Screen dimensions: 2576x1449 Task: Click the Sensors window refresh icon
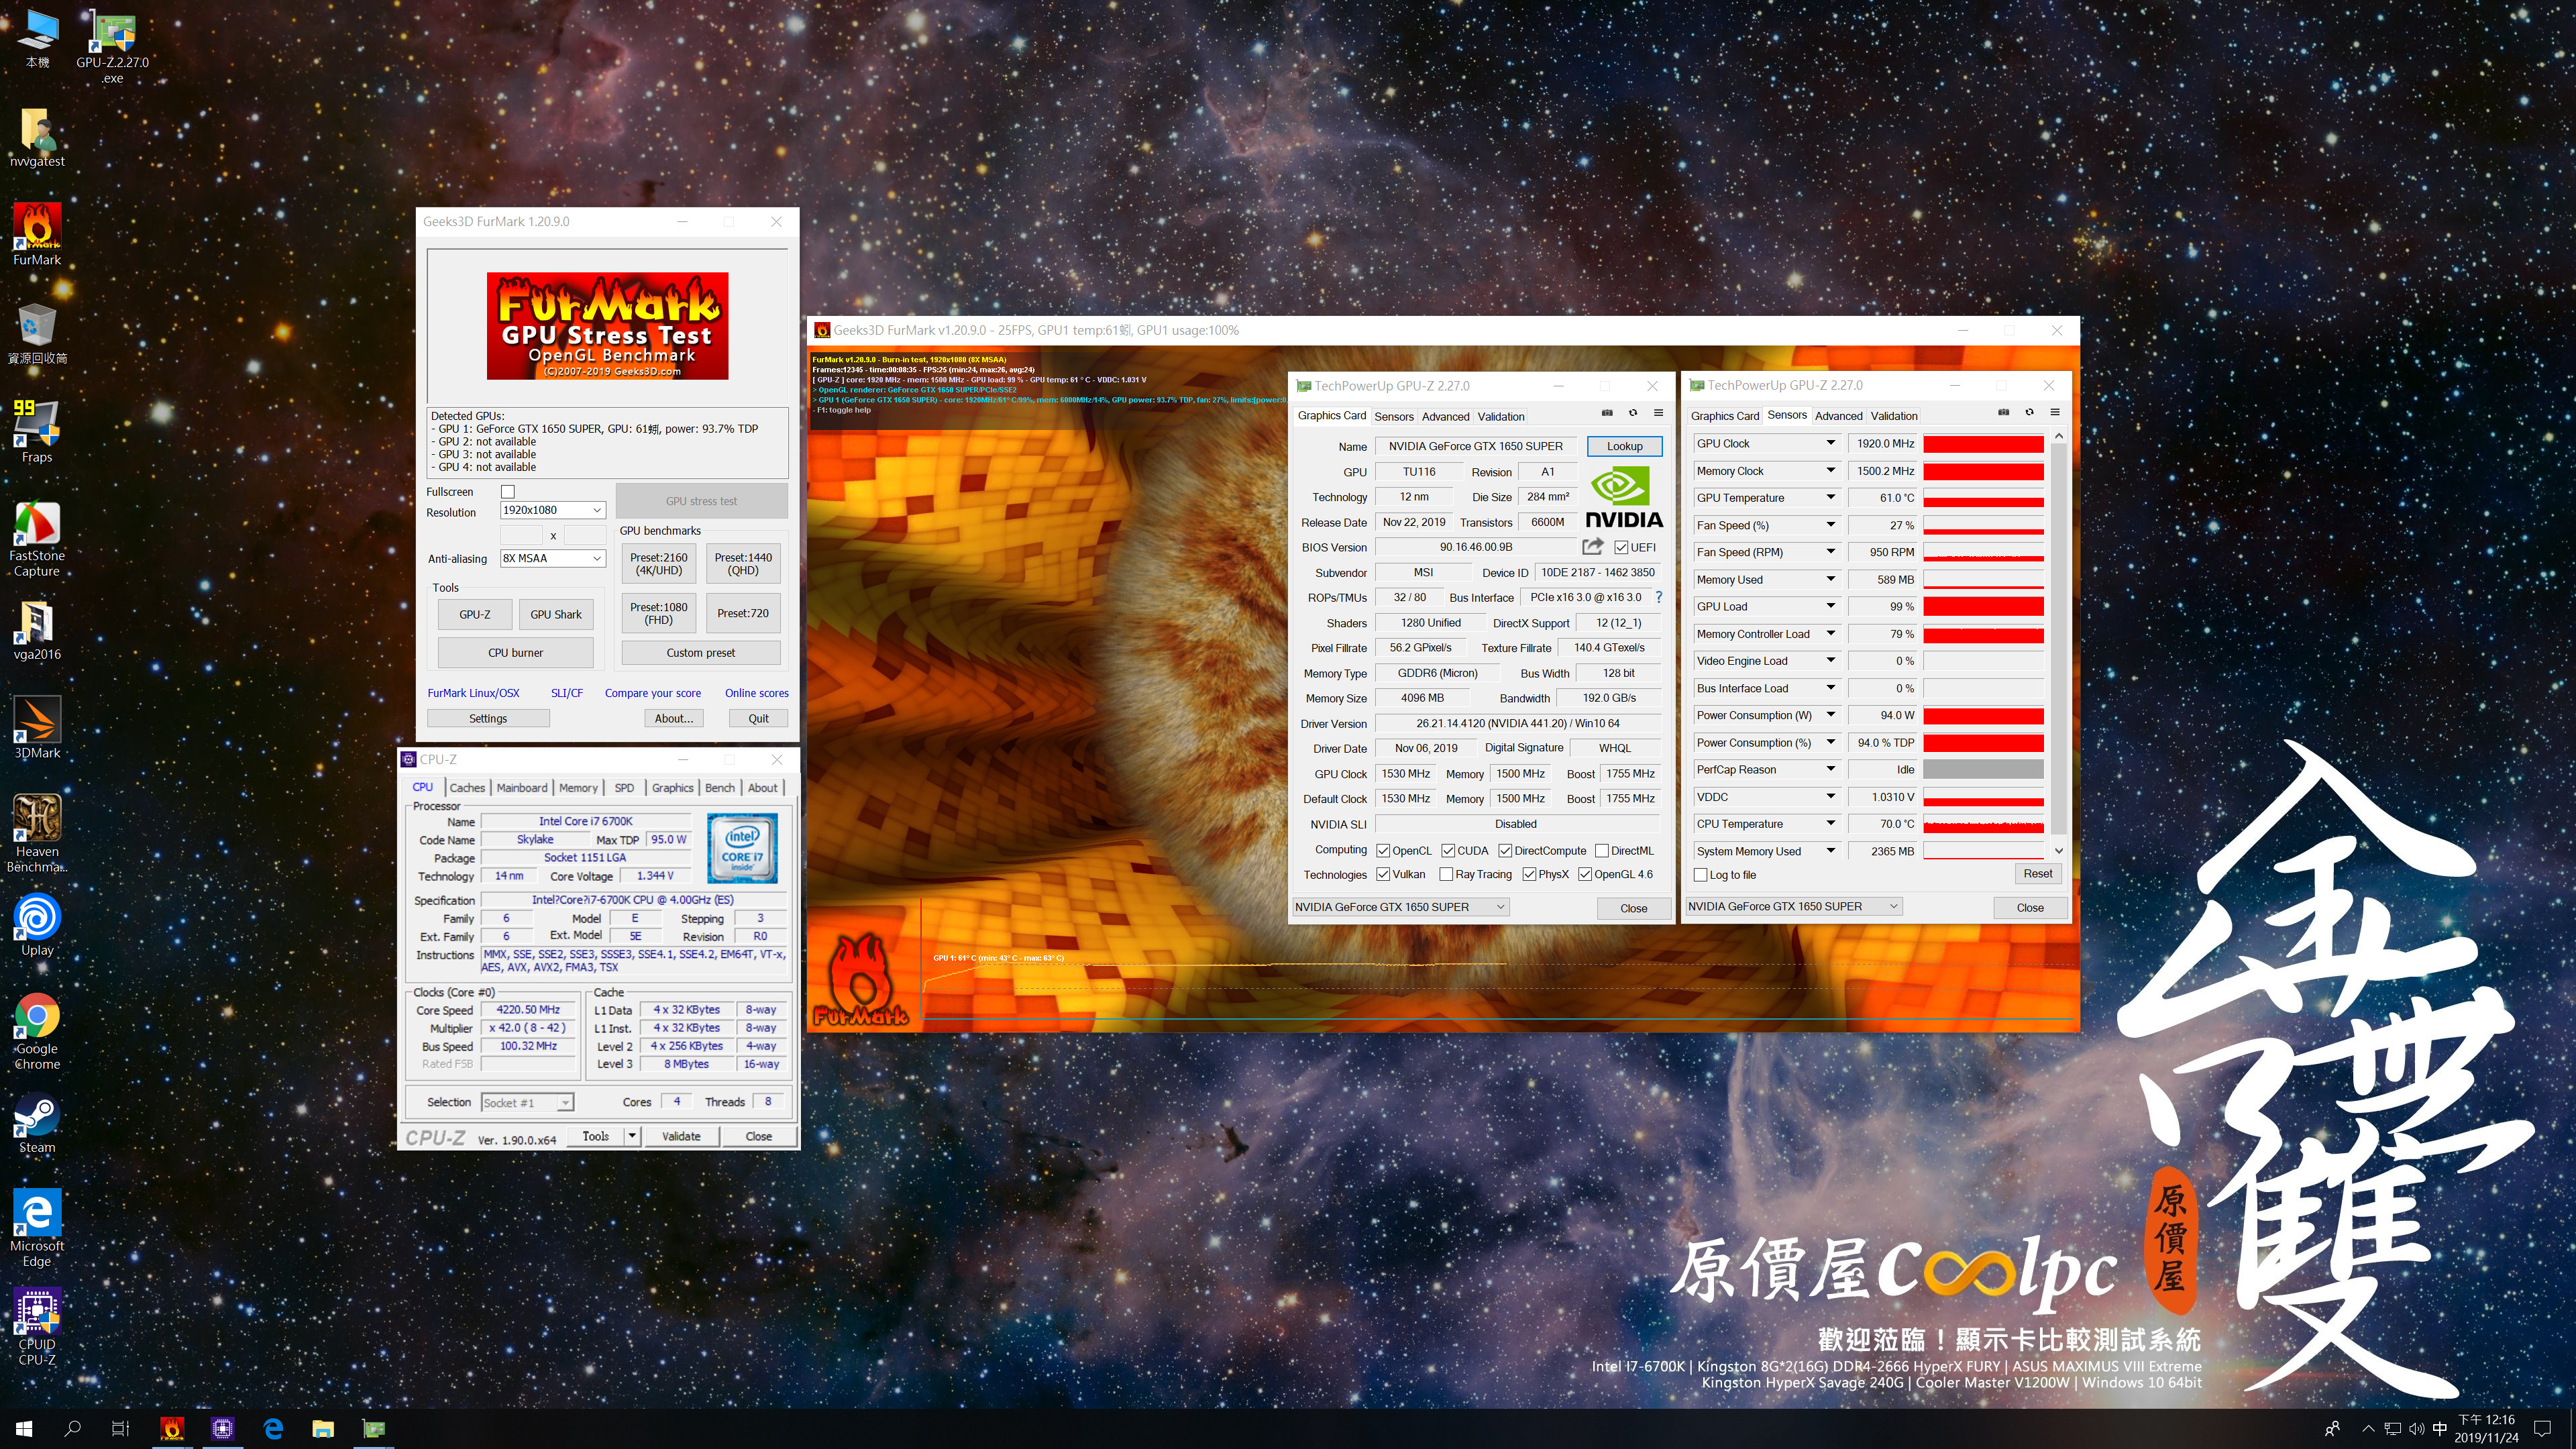tap(2029, 412)
